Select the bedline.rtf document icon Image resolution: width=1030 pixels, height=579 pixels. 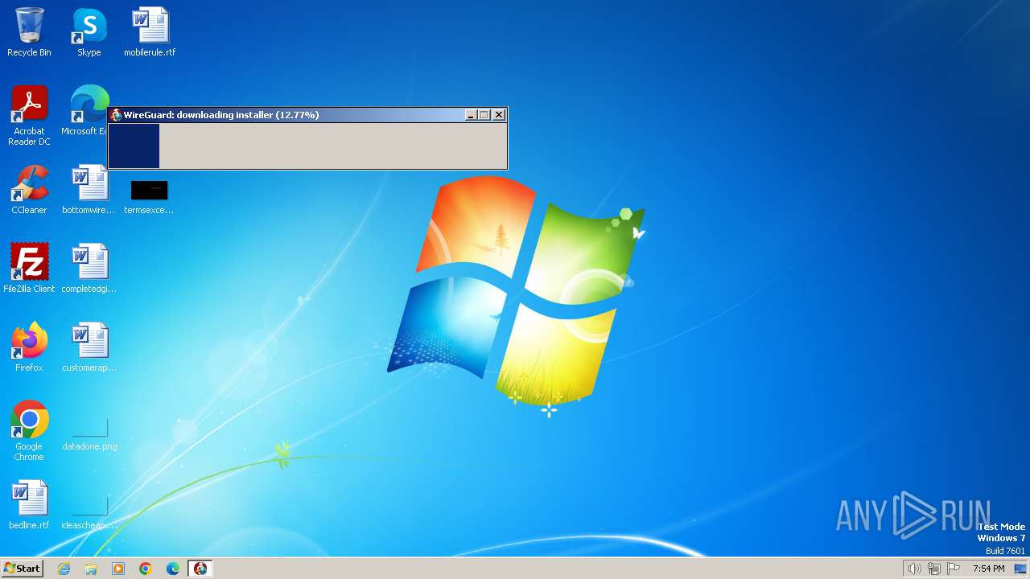coord(29,505)
